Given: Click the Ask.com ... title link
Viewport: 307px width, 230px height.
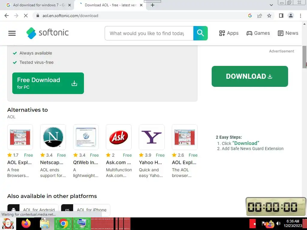Looking at the screenshot, I should click(118, 162).
